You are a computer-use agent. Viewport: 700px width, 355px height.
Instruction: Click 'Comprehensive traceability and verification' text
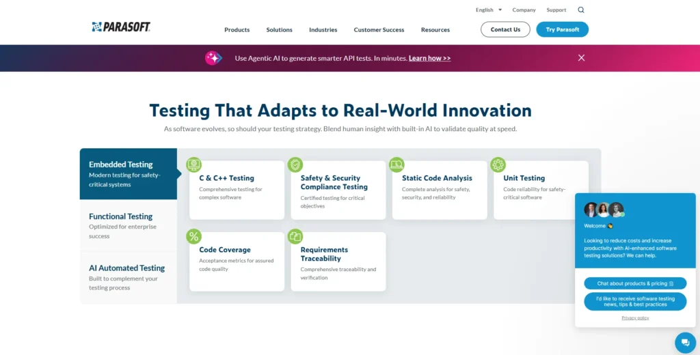tap(338, 273)
